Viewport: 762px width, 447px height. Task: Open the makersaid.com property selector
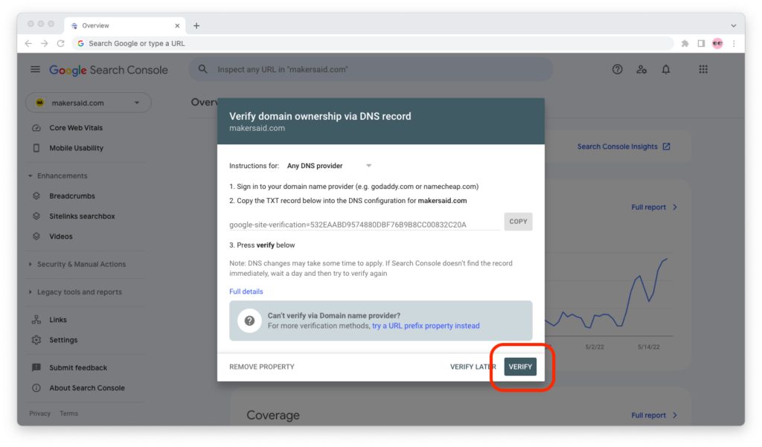point(88,103)
